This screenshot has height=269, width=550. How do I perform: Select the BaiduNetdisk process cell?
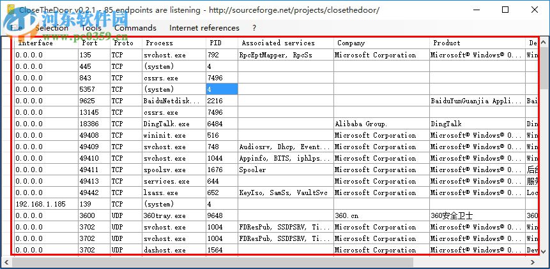pyautogui.click(x=174, y=101)
